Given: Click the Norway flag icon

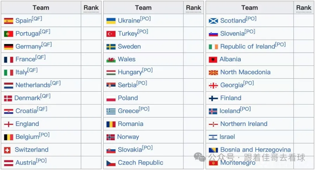Looking at the screenshot, I should (x=111, y=137).
